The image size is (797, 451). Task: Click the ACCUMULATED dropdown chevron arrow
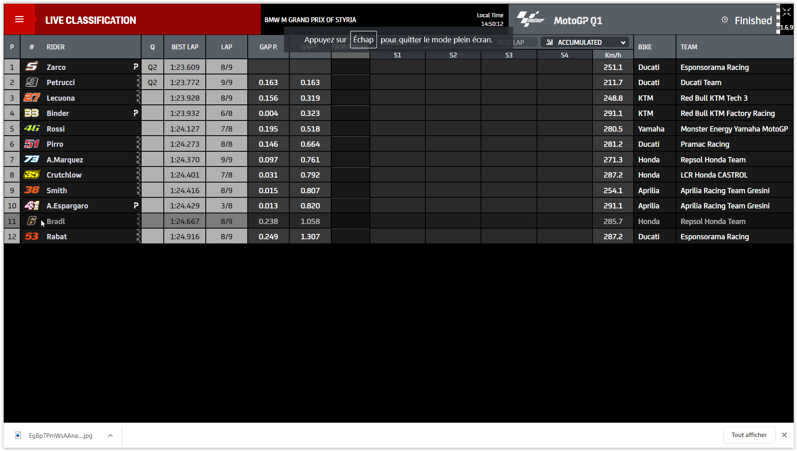[623, 42]
